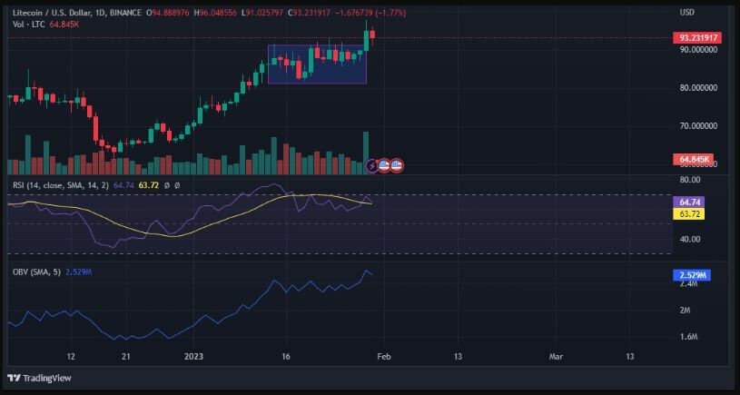Click the 1.6M OBV axis label
The height and width of the screenshot is (395, 740).
coord(688,337)
